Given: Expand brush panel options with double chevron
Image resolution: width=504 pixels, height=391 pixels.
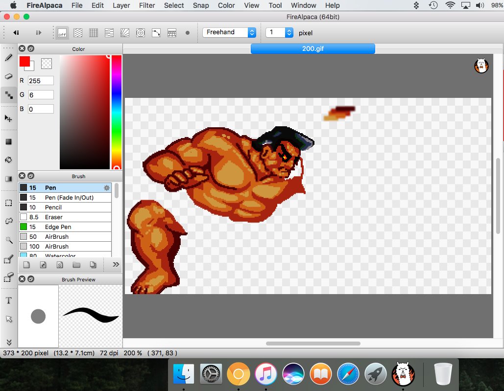Looking at the screenshot, I should 116,265.
